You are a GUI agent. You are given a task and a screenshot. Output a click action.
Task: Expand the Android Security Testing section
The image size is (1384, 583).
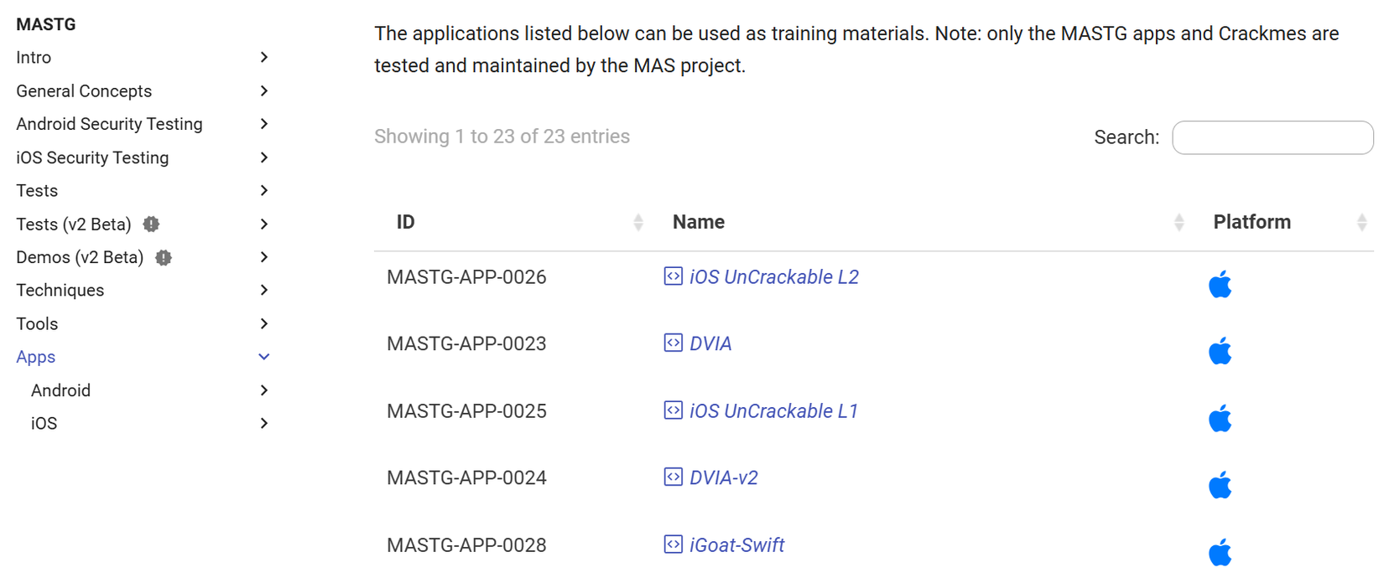coord(263,124)
